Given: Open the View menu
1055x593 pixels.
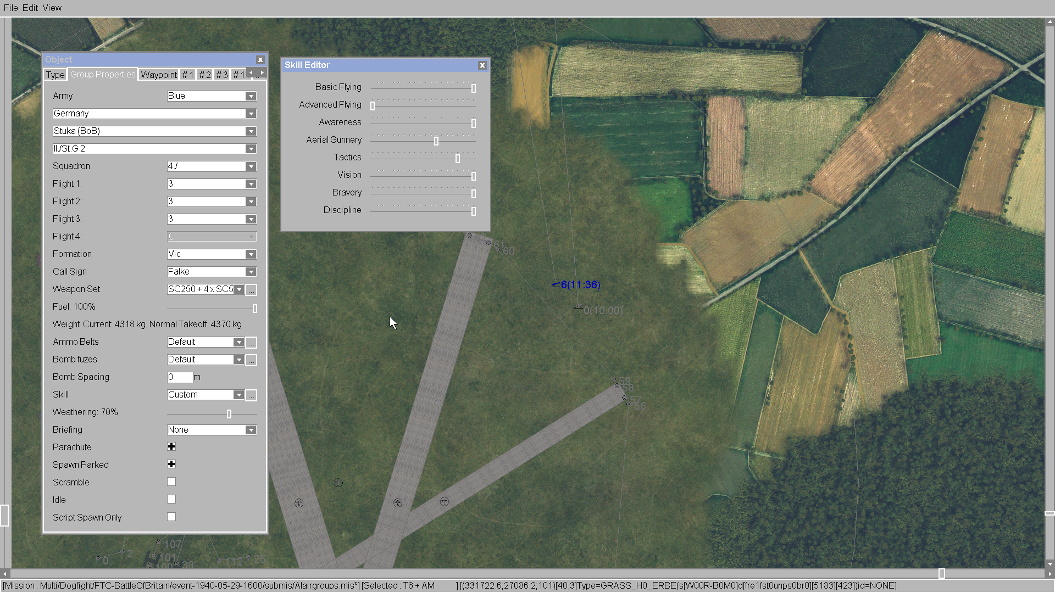Looking at the screenshot, I should coord(52,8).
